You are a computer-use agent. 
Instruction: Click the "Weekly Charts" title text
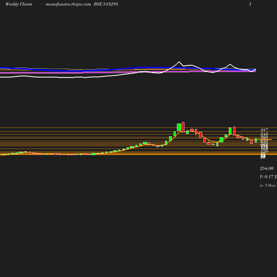click(19, 4)
